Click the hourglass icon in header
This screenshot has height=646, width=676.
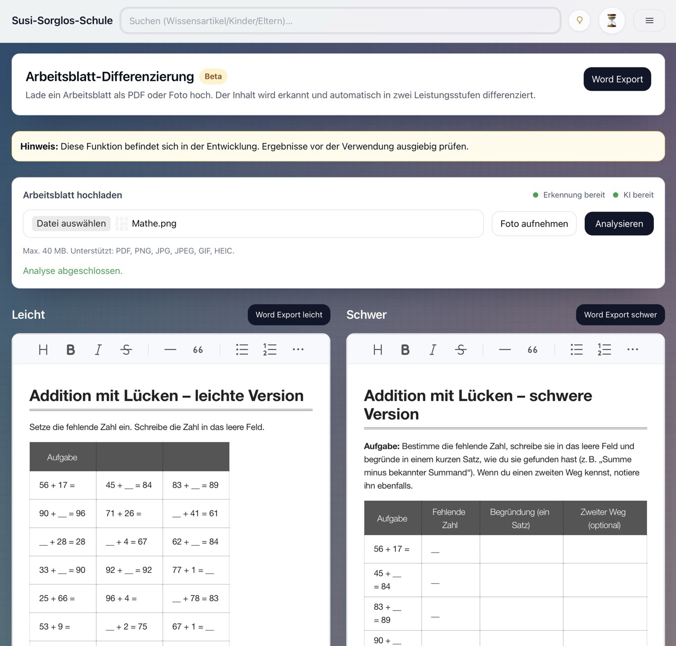pyautogui.click(x=612, y=21)
